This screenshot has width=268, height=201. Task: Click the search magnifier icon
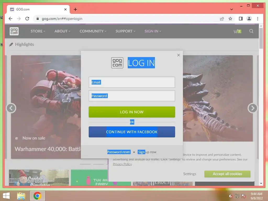click(x=251, y=31)
